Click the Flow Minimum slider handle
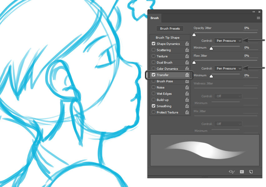 coord(211,76)
